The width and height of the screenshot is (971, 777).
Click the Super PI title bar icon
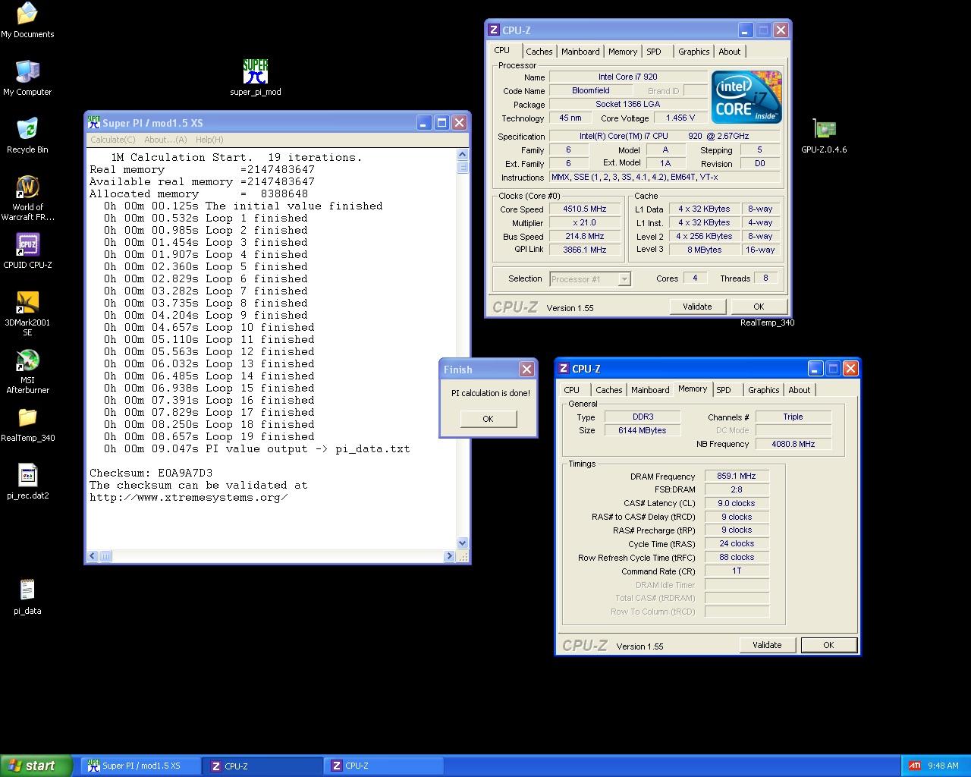coord(94,122)
